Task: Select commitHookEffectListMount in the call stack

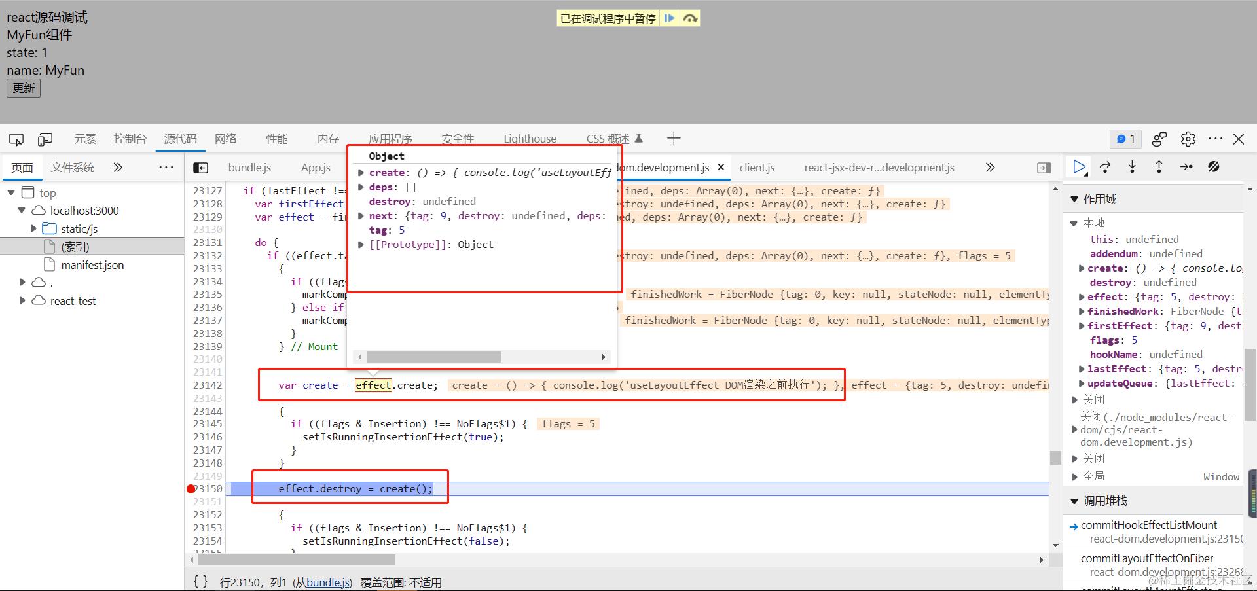Action: (x=1149, y=525)
